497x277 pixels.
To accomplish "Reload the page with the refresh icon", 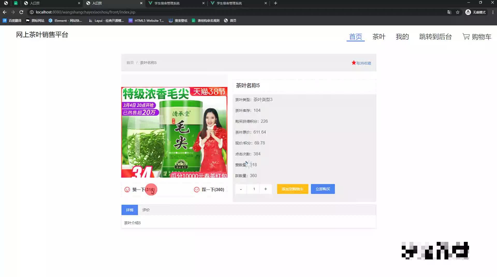I will pyautogui.click(x=21, y=12).
